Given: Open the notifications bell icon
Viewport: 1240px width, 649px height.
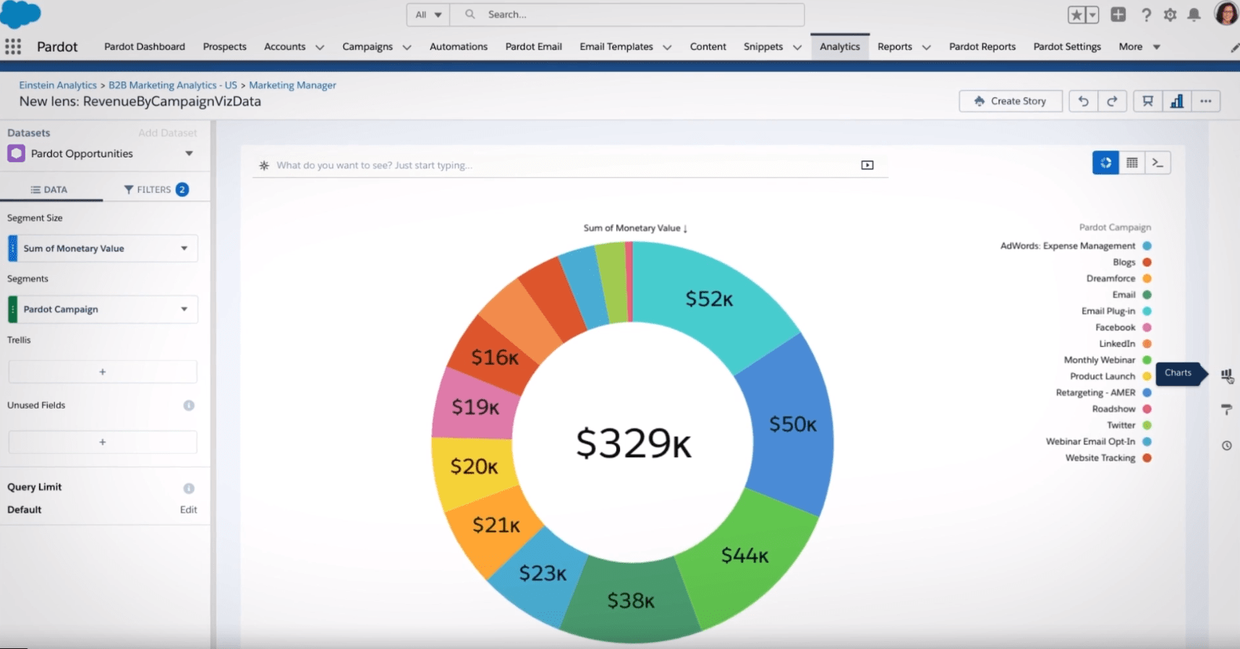Looking at the screenshot, I should 1194,15.
